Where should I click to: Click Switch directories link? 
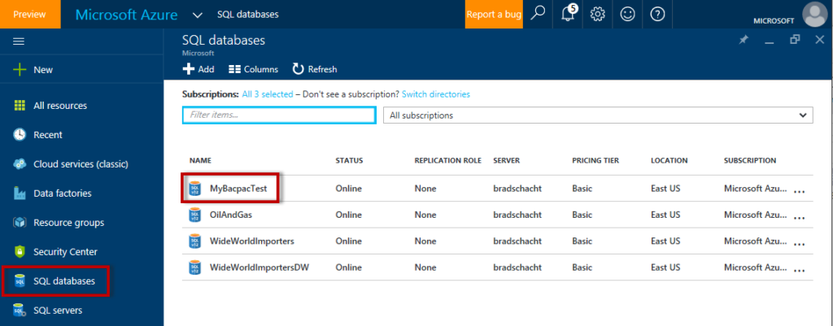coord(436,94)
